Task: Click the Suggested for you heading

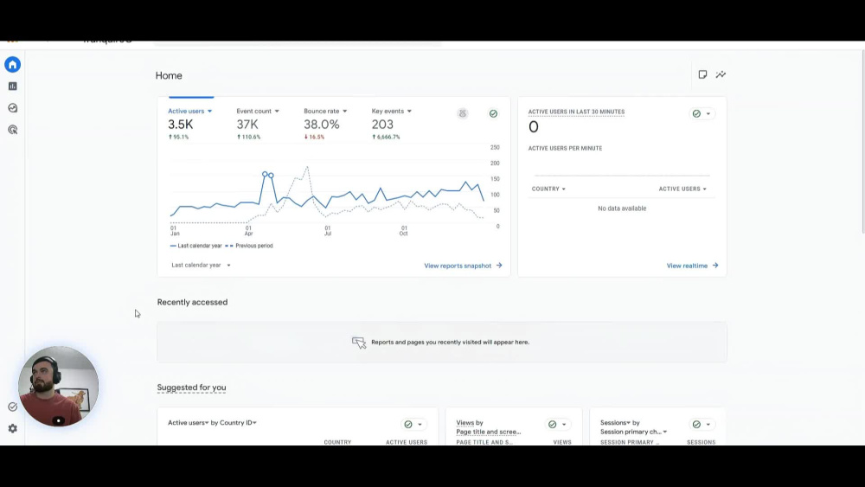Action: click(191, 388)
